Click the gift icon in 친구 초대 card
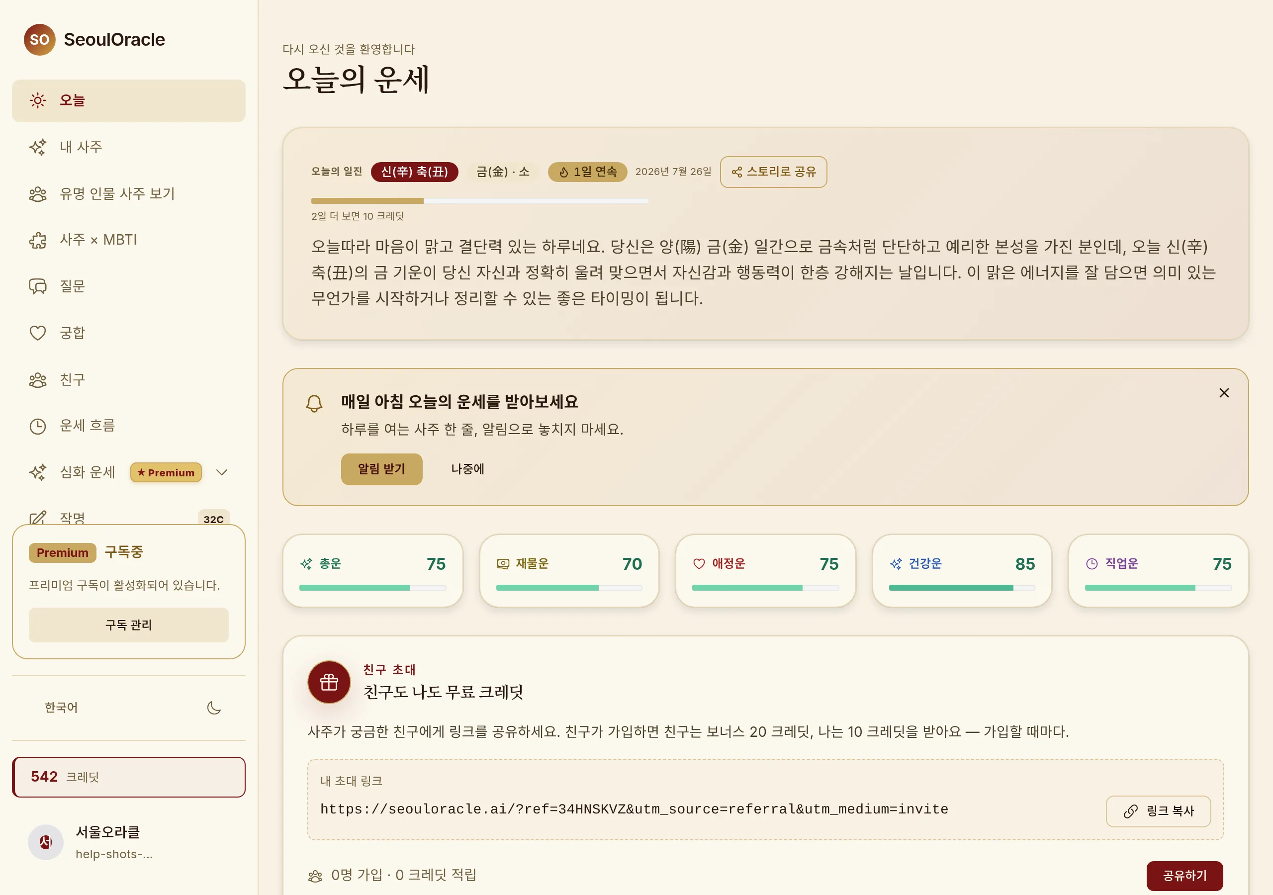 (329, 682)
